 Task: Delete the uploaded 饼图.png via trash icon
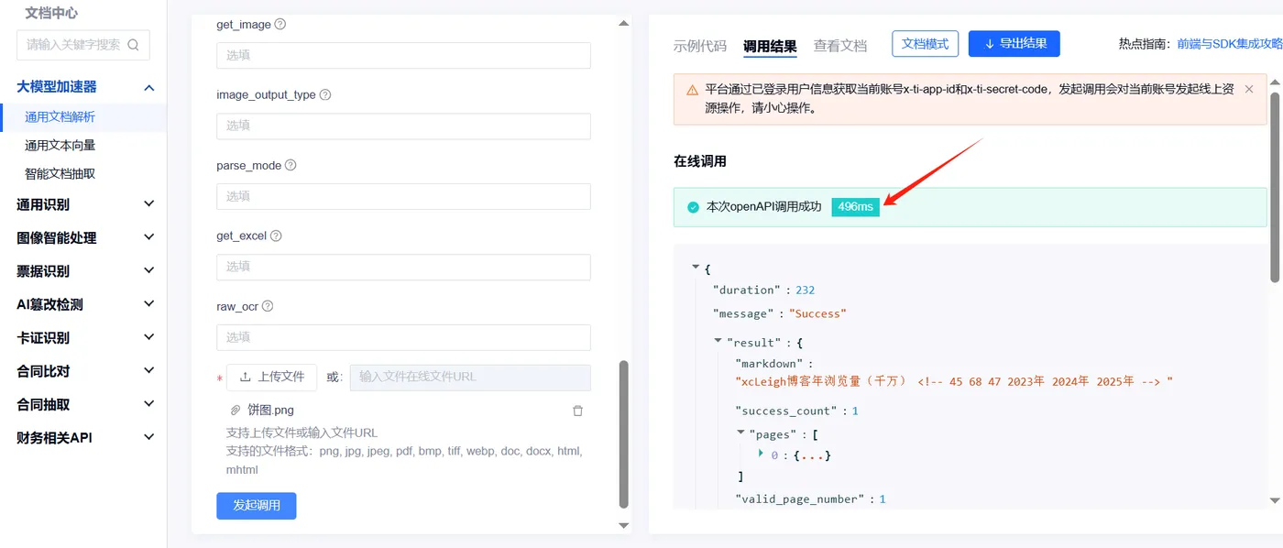coord(577,411)
